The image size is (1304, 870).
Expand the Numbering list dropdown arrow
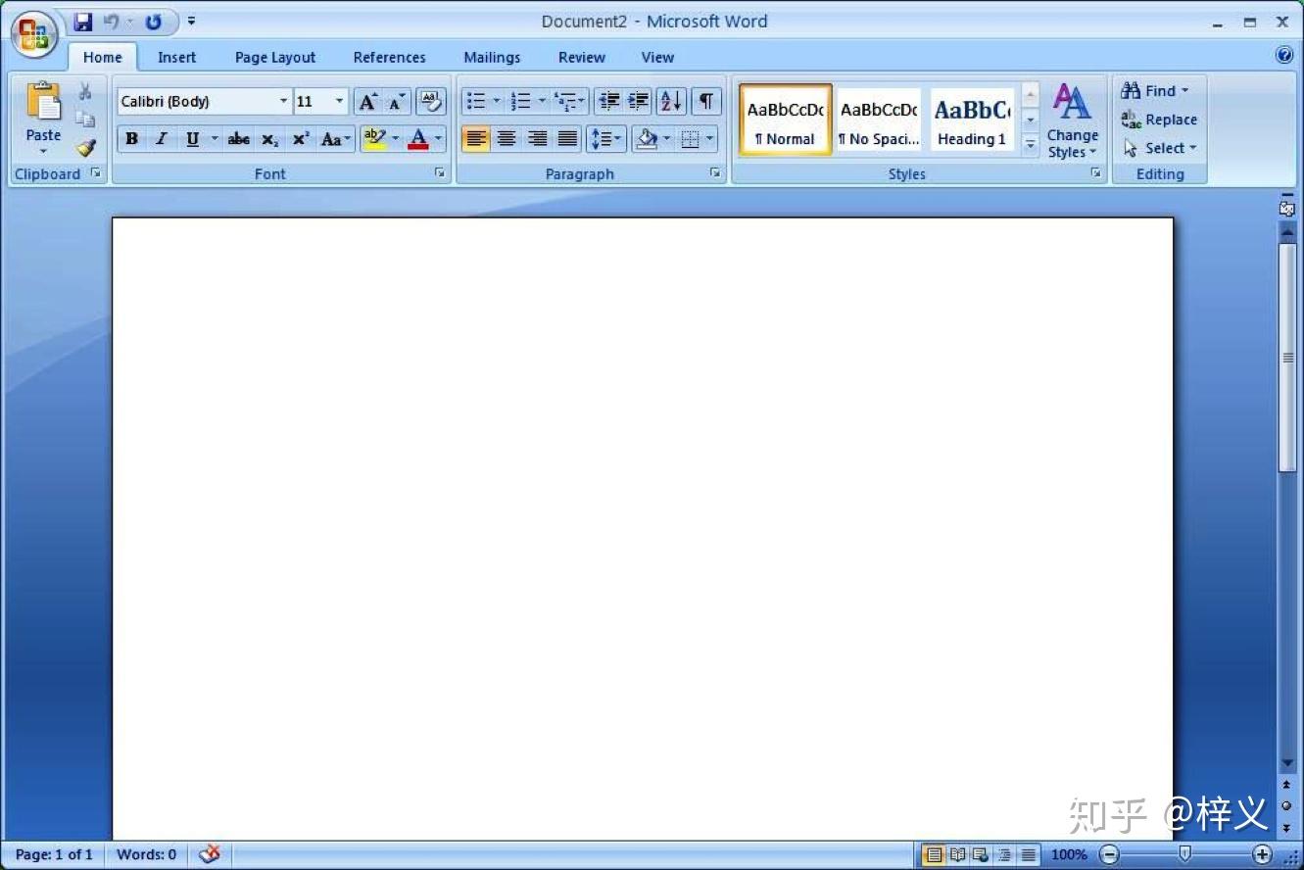pyautogui.click(x=542, y=101)
